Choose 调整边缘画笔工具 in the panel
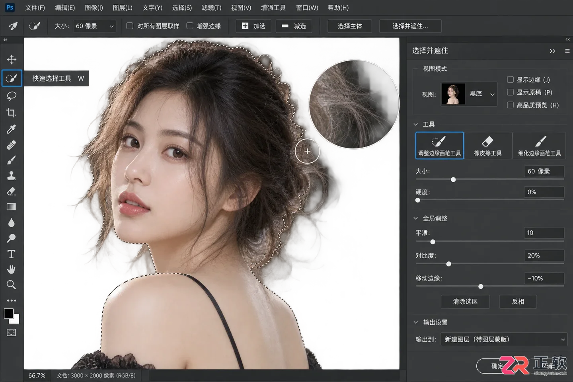This screenshot has width=573, height=382. pyautogui.click(x=440, y=146)
